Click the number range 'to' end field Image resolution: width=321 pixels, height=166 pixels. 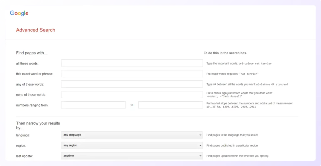coord(170,105)
